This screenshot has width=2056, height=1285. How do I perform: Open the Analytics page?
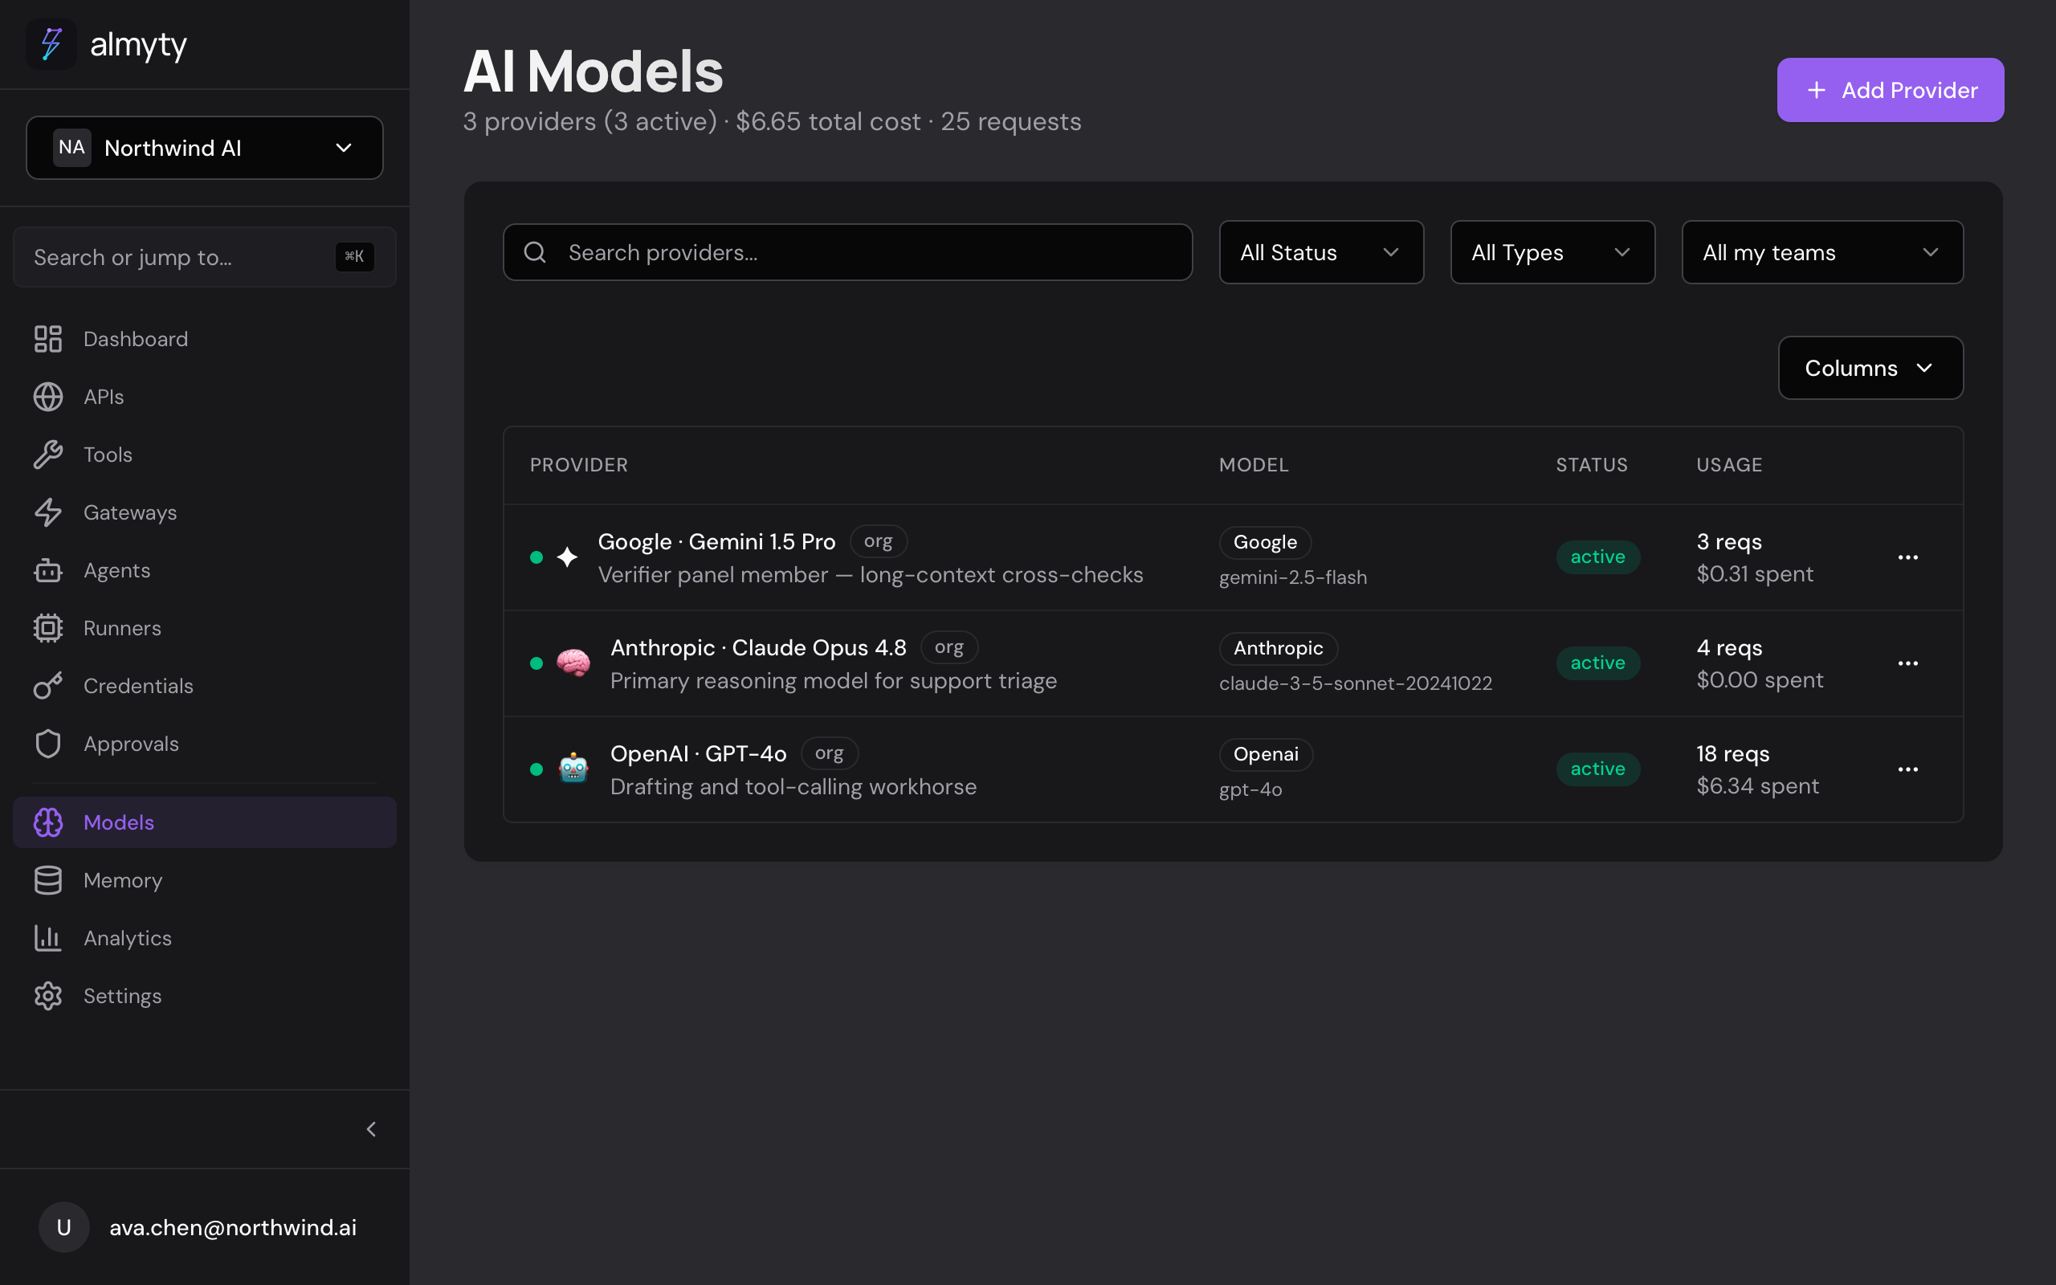(205, 938)
